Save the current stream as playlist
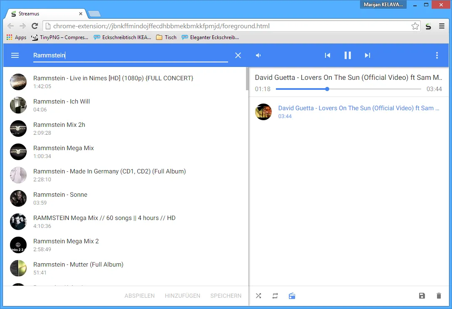Viewport: 452px width, 309px height. pos(422,296)
